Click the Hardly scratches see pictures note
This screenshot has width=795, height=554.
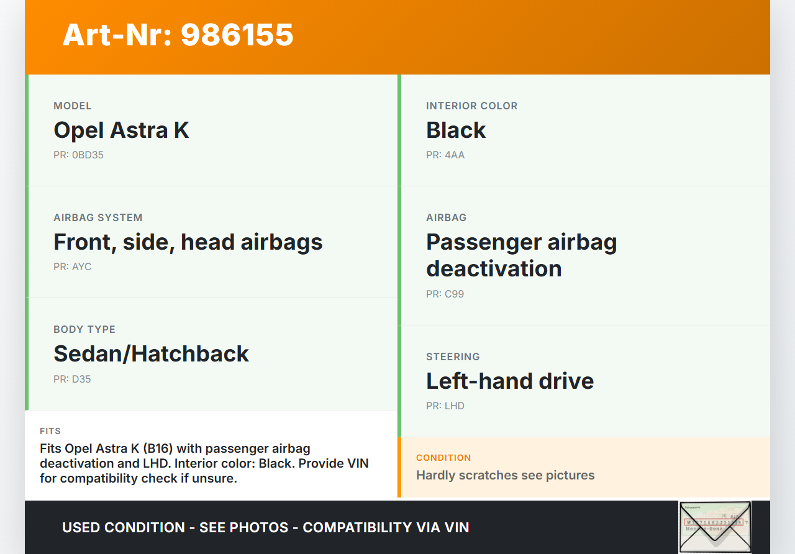505,476
